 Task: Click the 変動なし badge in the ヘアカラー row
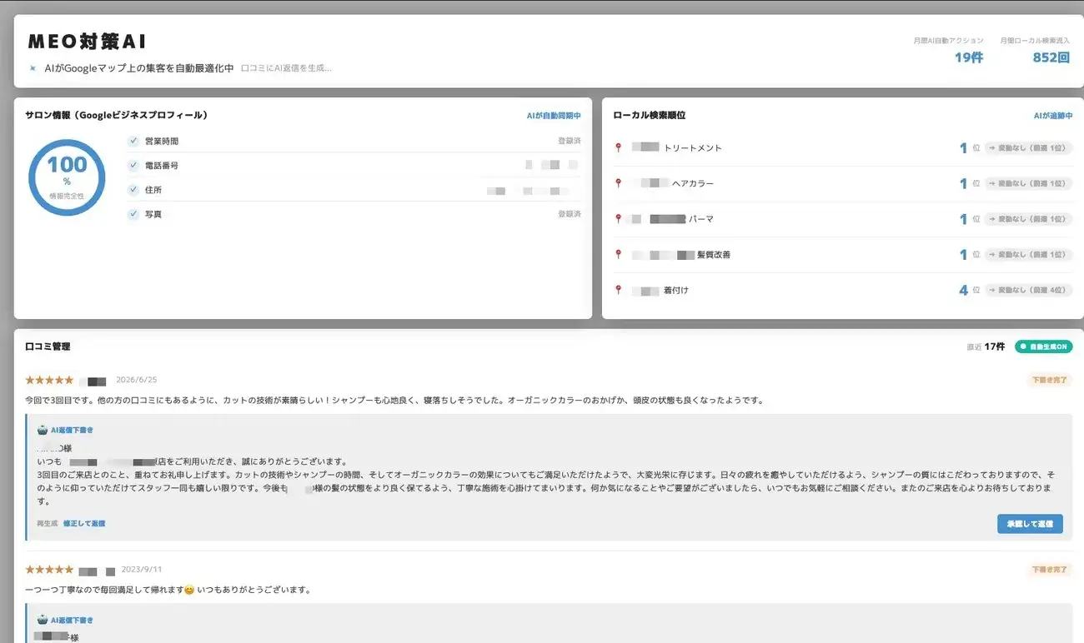(1028, 183)
